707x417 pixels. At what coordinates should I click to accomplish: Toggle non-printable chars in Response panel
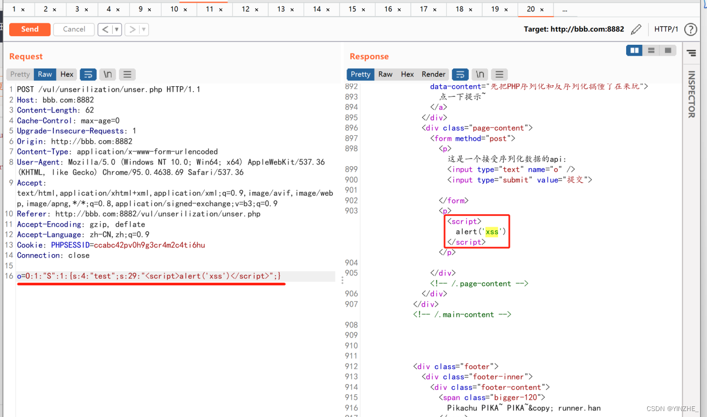[x=480, y=74]
